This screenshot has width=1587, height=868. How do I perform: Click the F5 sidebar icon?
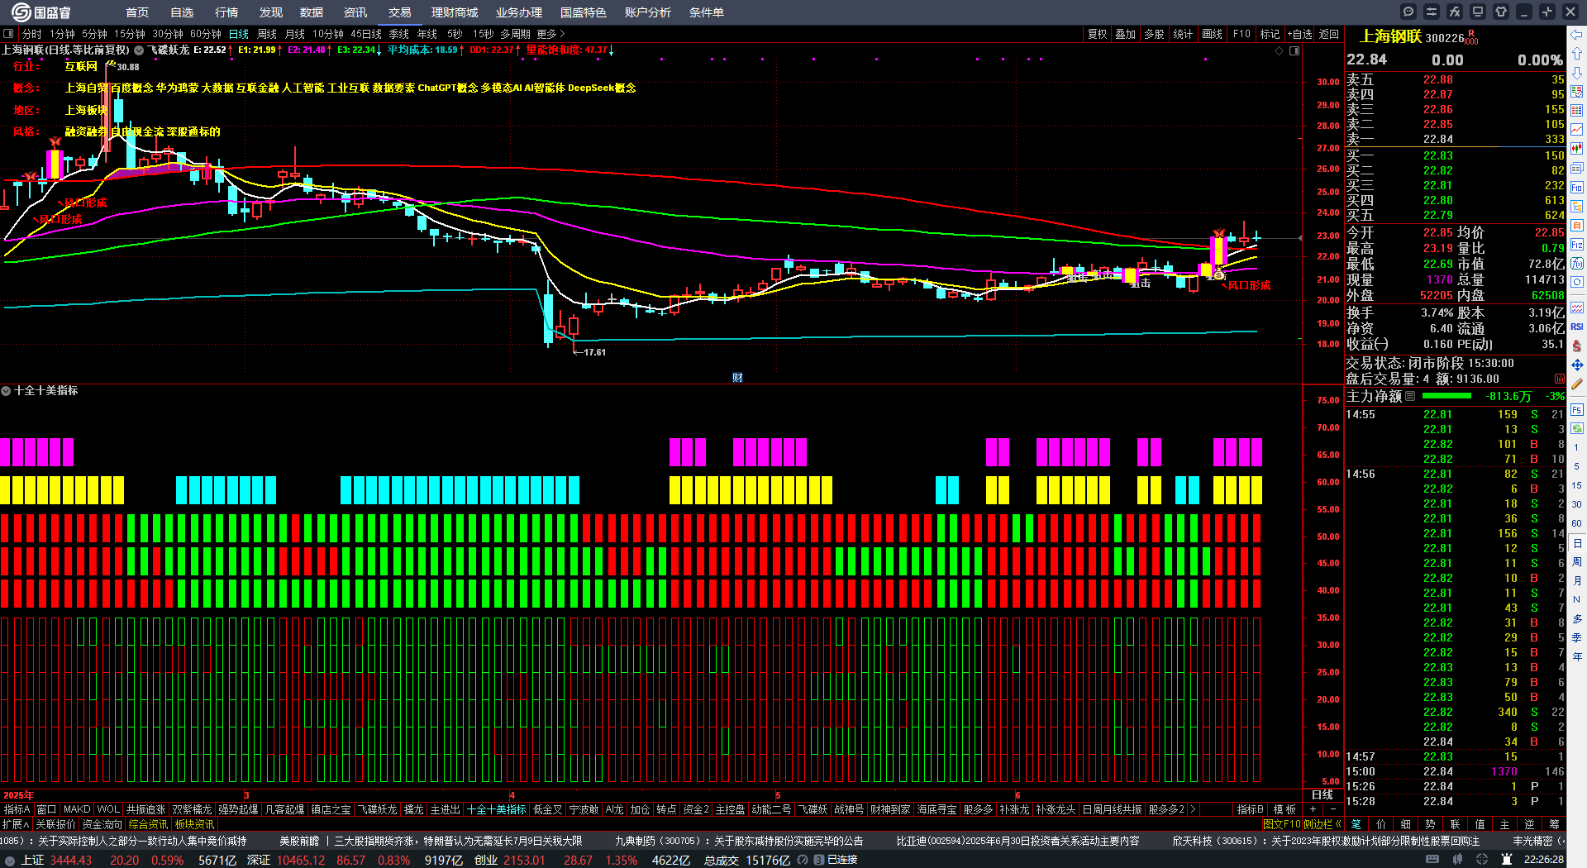(1577, 409)
